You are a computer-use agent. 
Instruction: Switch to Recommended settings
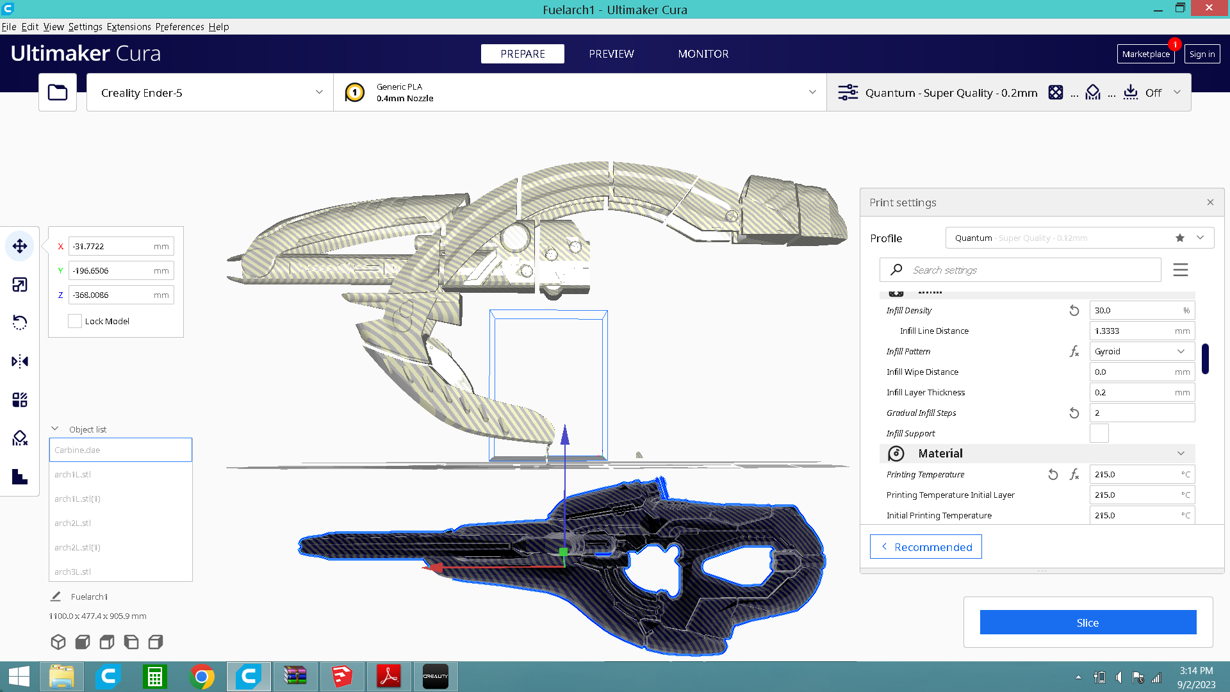[926, 547]
